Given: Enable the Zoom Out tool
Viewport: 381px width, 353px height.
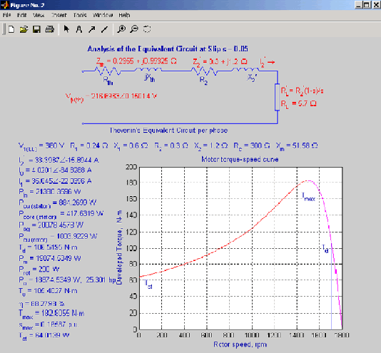Looking at the screenshot, I should click(134, 29).
